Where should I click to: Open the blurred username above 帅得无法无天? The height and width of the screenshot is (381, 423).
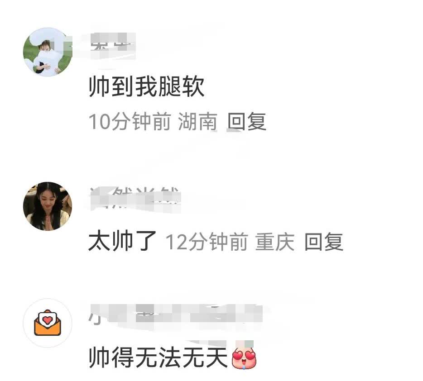(176, 314)
